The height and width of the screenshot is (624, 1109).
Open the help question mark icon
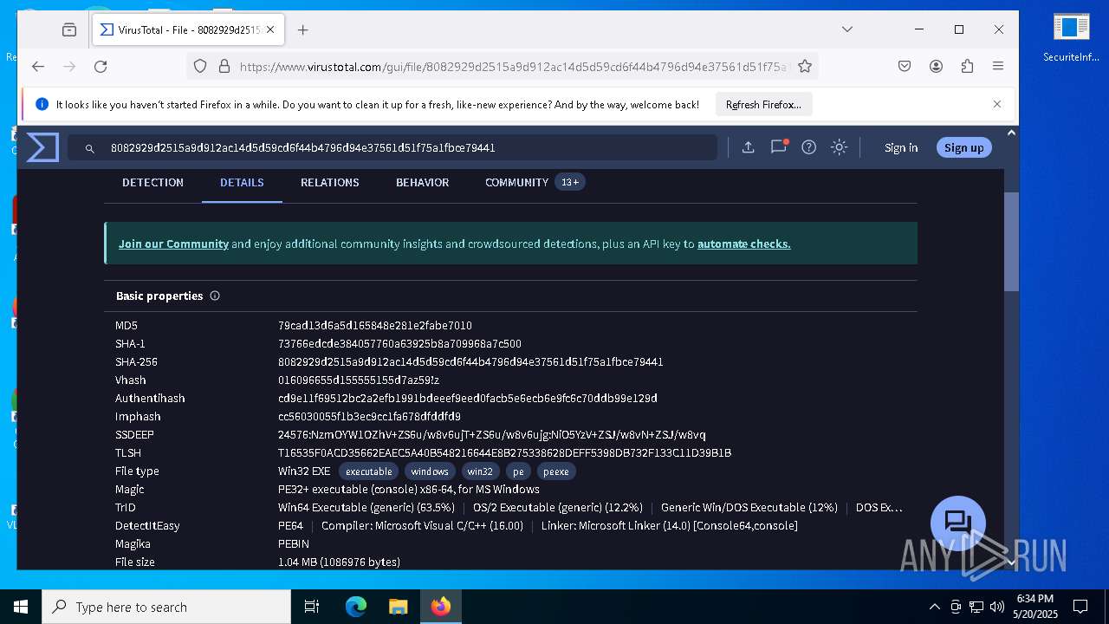(808, 147)
